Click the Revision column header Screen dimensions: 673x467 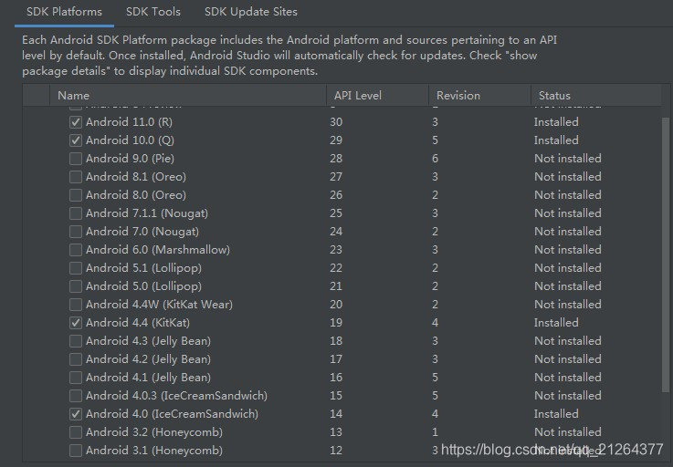pos(479,95)
